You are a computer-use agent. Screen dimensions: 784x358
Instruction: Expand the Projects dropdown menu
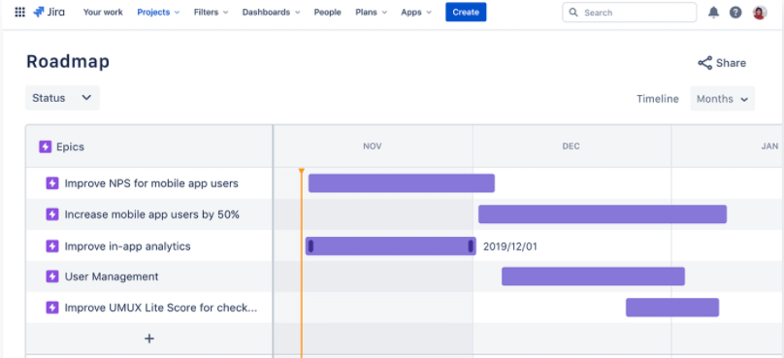pyautogui.click(x=158, y=13)
